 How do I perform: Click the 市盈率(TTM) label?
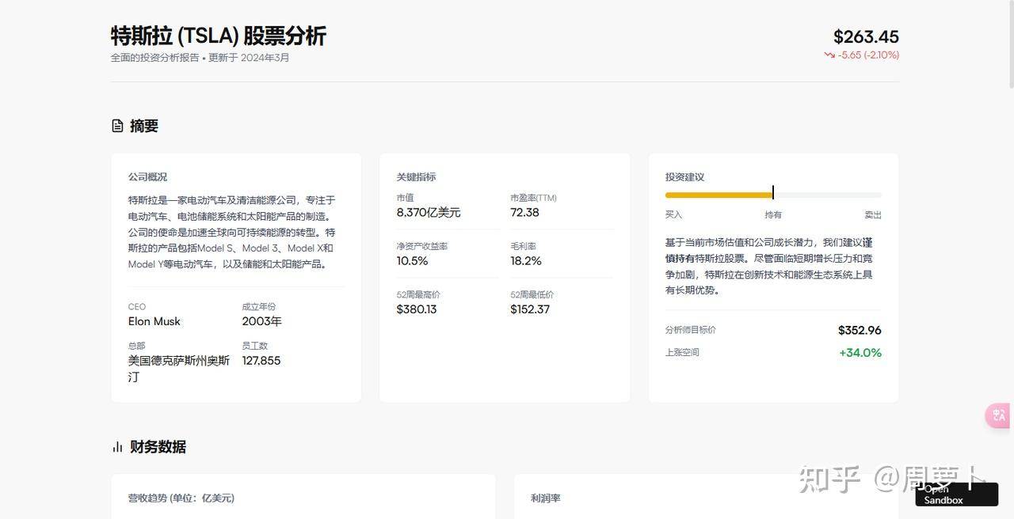coord(533,198)
